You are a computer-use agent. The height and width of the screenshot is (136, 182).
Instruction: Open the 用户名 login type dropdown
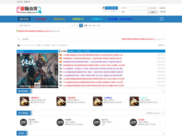[125, 8]
